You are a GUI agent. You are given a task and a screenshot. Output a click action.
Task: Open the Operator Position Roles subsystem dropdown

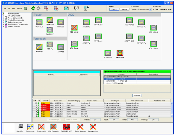point(141,9)
